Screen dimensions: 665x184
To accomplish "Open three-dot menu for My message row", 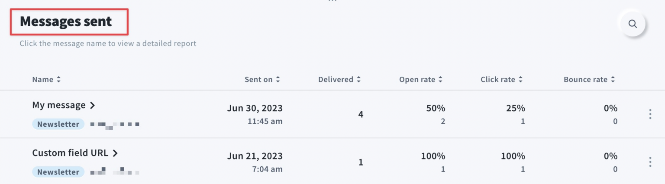I will pyautogui.click(x=650, y=114).
